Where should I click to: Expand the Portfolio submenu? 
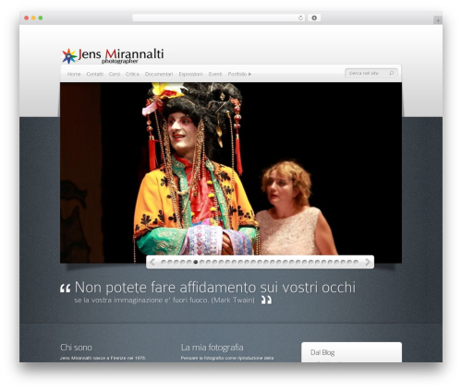239,74
